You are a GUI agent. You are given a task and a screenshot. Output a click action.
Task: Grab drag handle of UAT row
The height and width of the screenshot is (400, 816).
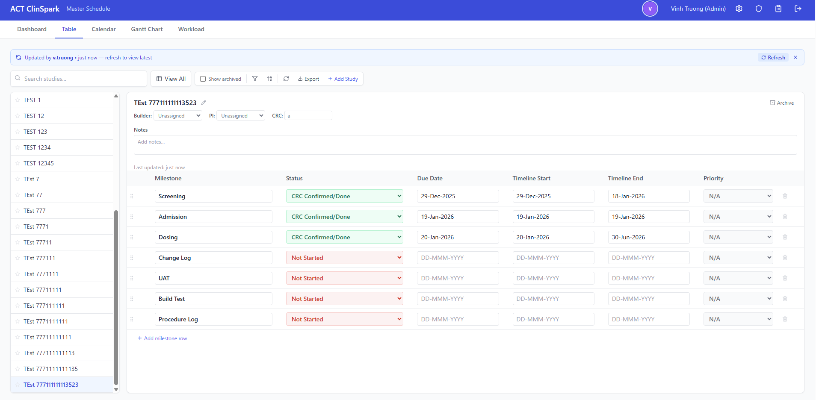tap(132, 278)
